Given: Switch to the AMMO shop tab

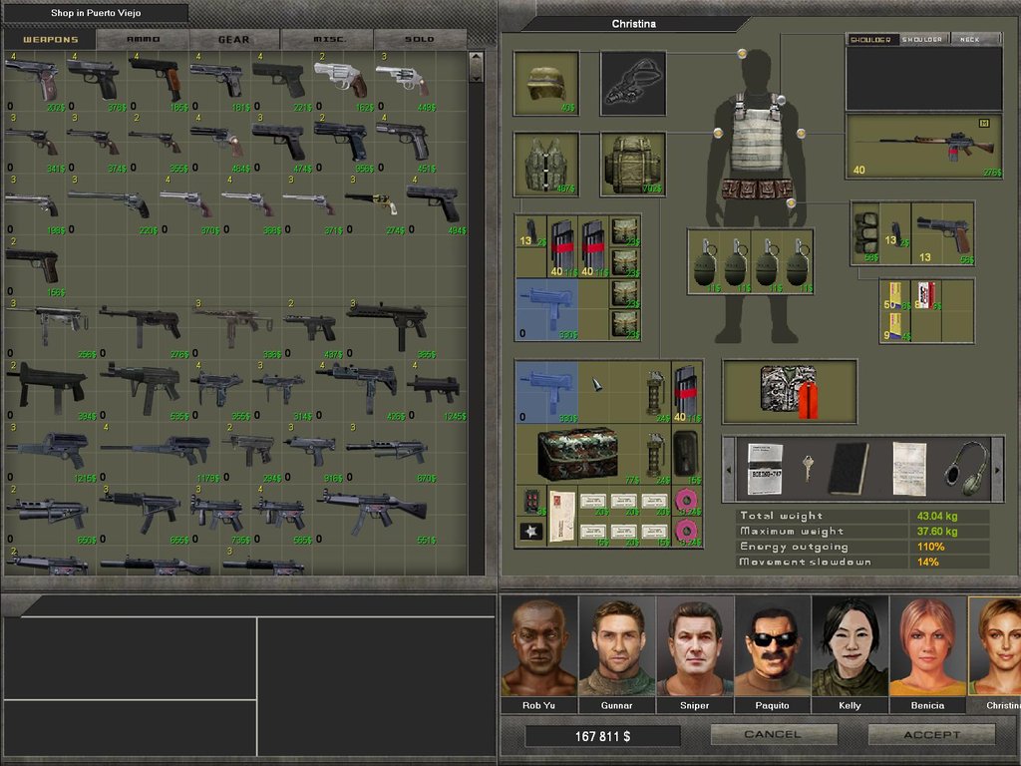Looking at the screenshot, I should [144, 39].
